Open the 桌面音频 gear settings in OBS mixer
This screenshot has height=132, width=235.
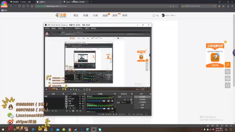112,101
